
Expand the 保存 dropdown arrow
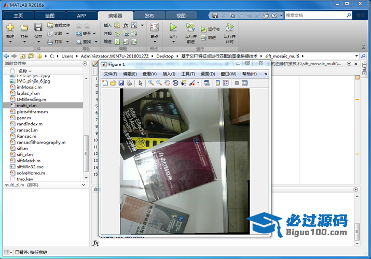pyautogui.click(x=38, y=42)
